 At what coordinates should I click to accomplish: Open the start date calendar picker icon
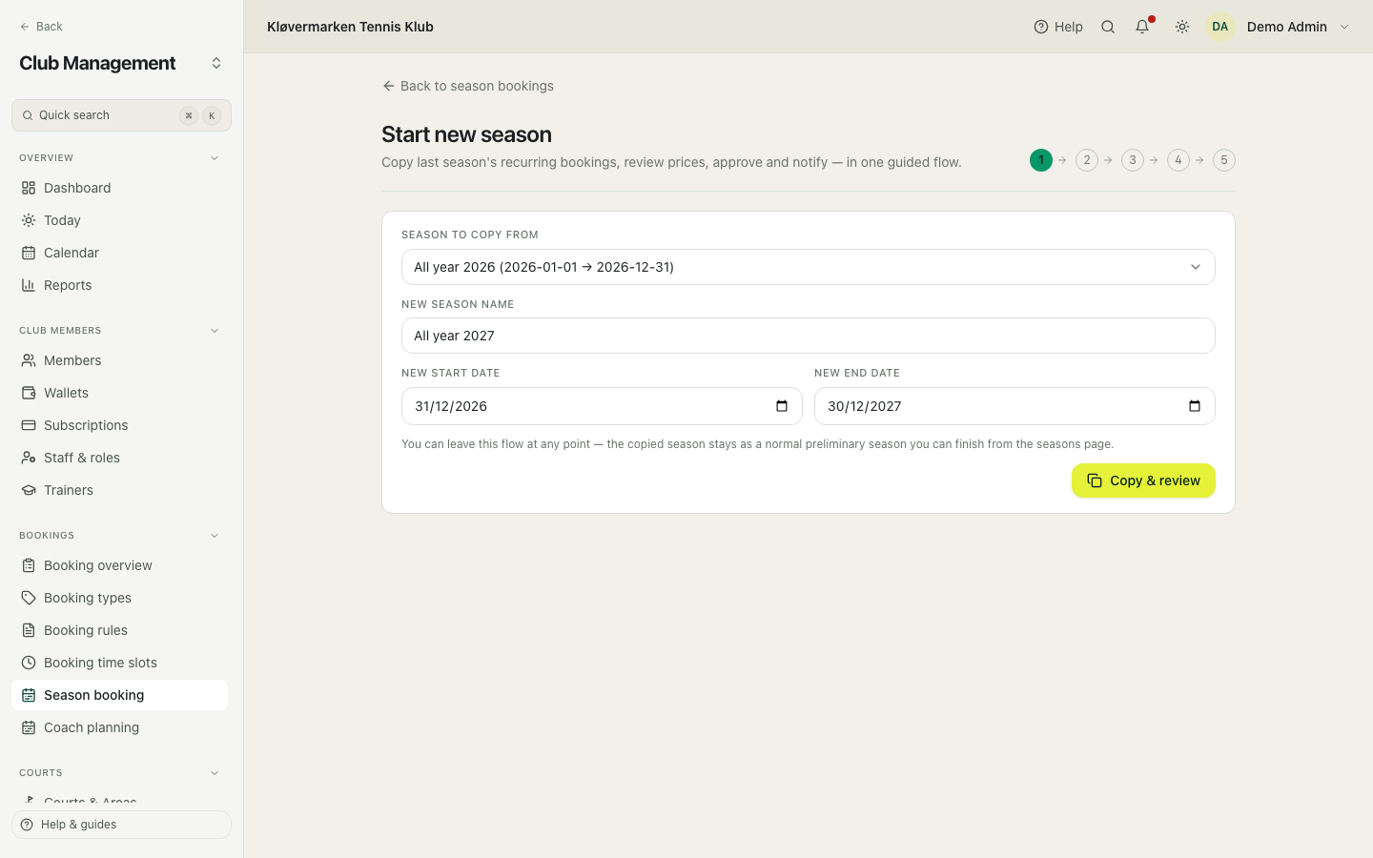[x=782, y=406]
